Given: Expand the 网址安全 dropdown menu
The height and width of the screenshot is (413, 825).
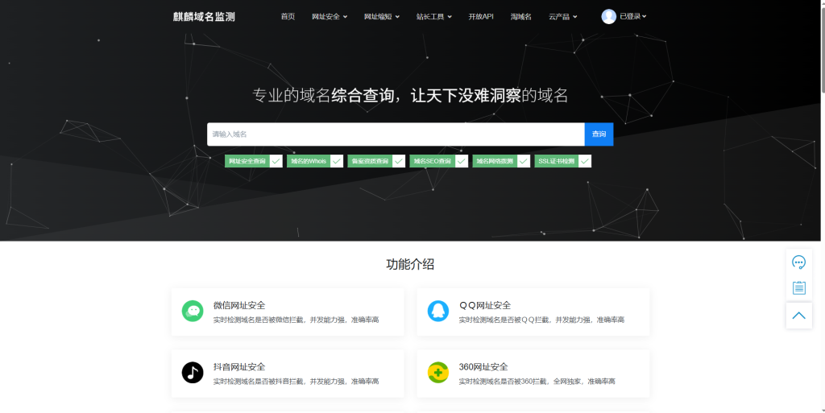Looking at the screenshot, I should (330, 17).
